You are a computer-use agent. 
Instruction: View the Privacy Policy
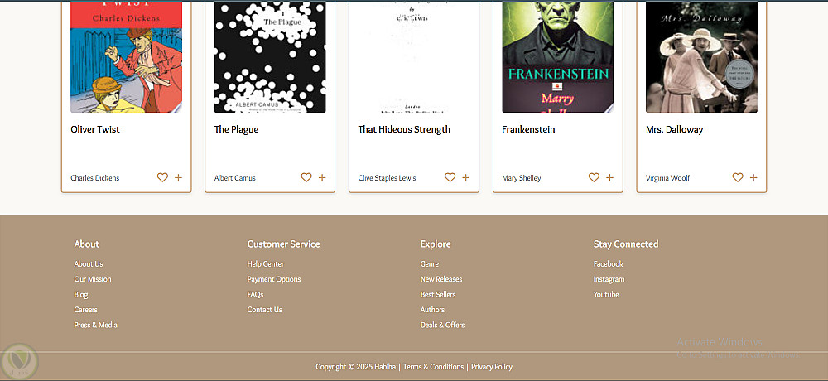pos(492,367)
